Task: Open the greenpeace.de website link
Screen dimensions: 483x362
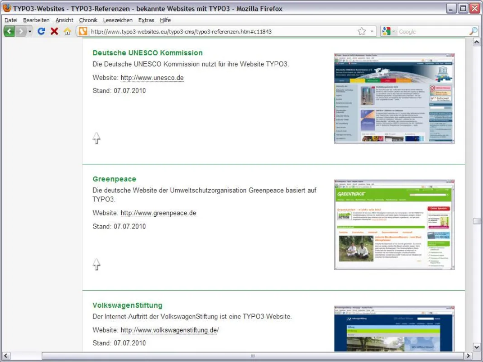Action: click(158, 213)
